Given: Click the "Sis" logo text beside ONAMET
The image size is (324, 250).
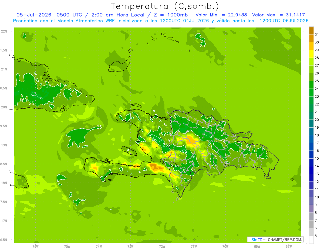Looking at the screenshot, I should coord(254,239).
